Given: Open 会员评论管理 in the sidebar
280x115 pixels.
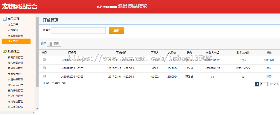Looking at the screenshot, I should pos(15,90).
